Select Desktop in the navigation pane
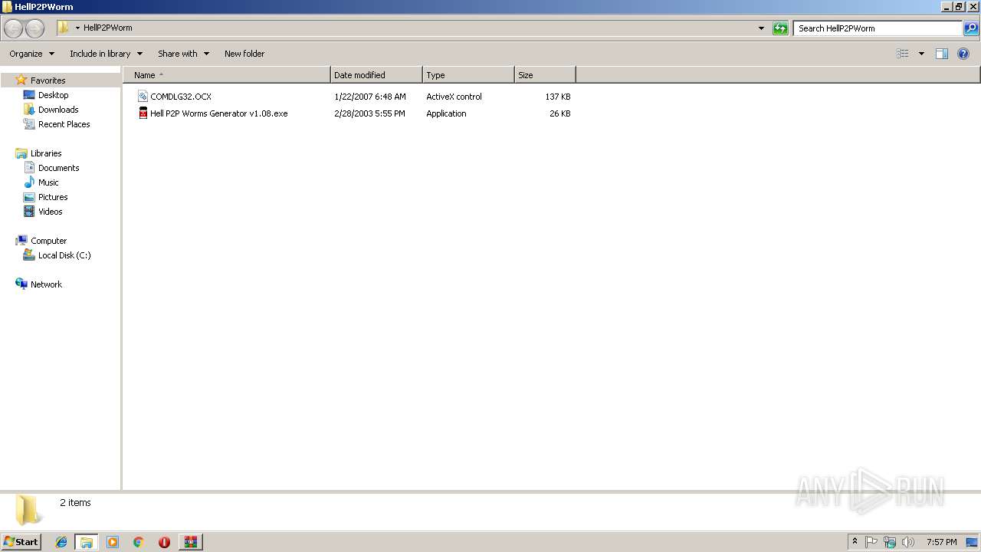Image resolution: width=981 pixels, height=552 pixels. (x=53, y=95)
